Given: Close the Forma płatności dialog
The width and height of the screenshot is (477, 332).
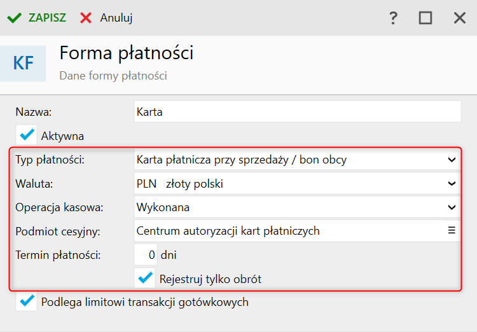Looking at the screenshot, I should coord(459,18).
